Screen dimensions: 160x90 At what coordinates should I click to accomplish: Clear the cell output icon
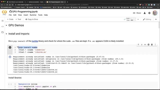click(10, 57)
